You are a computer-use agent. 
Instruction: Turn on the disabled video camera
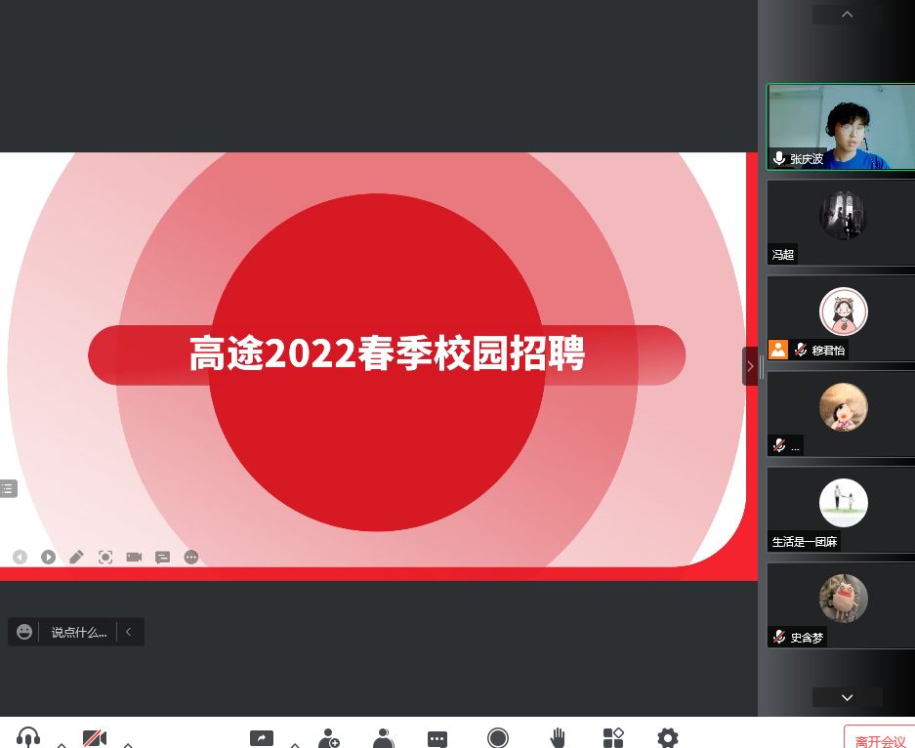[x=95, y=737]
